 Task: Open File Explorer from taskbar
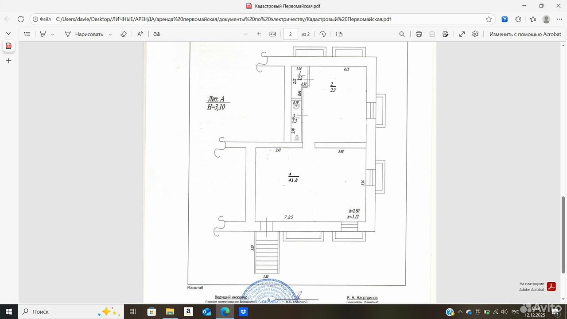click(x=170, y=311)
